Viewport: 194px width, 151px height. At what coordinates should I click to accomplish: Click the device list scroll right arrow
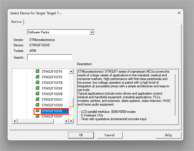tap(66, 121)
